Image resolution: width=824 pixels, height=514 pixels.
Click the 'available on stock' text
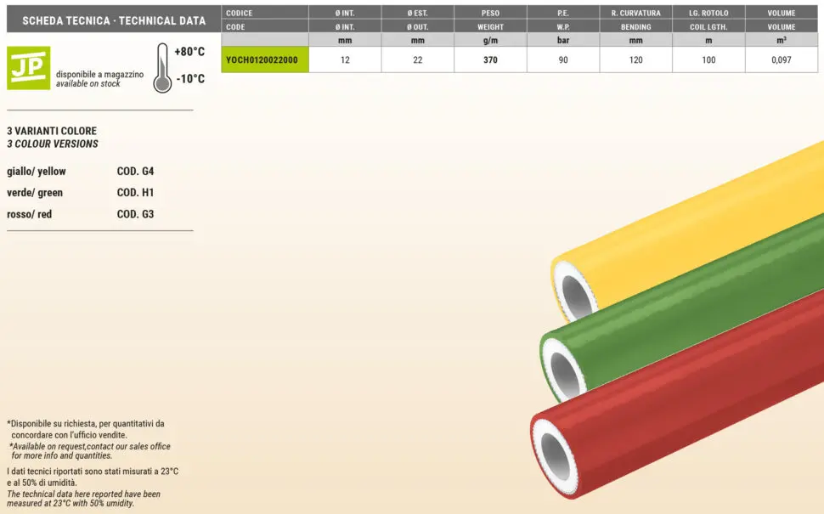[88, 84]
